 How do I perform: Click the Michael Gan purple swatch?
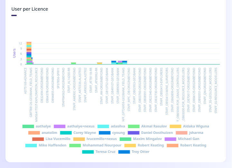click(x=171, y=139)
